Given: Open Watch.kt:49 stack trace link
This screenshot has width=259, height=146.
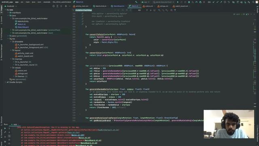Looking at the screenshot, I should [84, 138].
